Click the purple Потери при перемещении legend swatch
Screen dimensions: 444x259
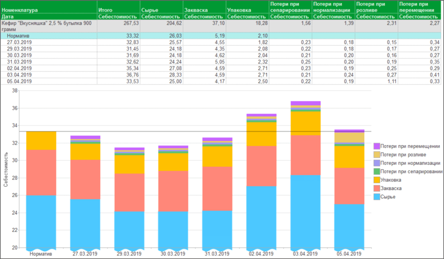[377, 146]
